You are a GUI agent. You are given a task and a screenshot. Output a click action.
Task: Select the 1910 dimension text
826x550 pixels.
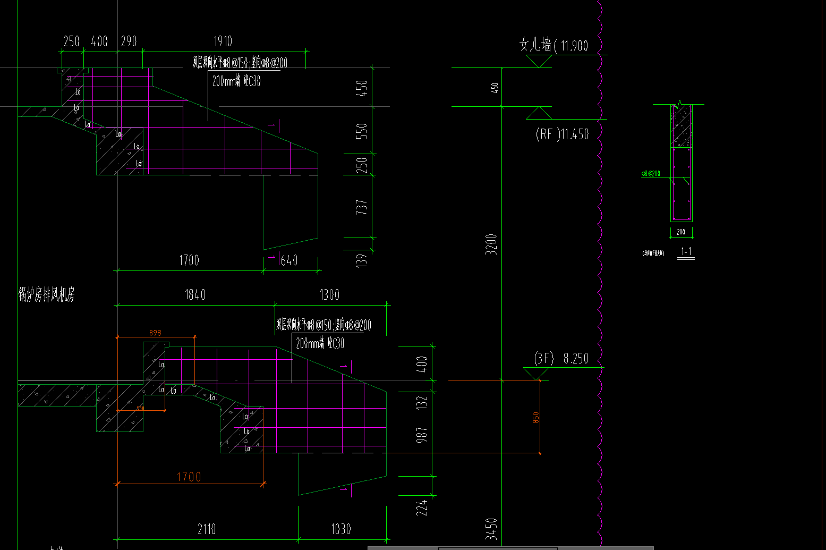pos(223,41)
